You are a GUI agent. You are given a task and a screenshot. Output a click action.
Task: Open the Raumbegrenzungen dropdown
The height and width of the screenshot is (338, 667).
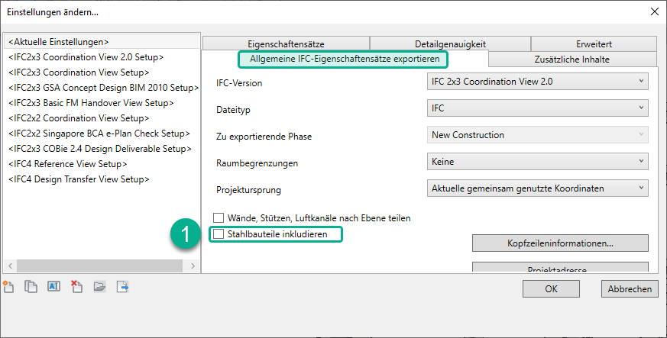tap(537, 161)
